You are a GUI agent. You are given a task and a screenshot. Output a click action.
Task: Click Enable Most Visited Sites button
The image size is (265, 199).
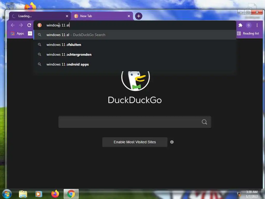click(135, 142)
